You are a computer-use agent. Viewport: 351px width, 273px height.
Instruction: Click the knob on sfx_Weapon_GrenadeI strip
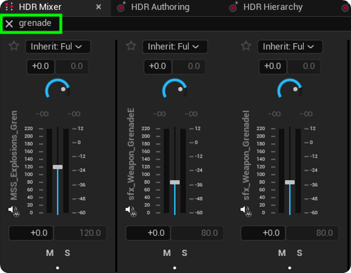[290, 88]
